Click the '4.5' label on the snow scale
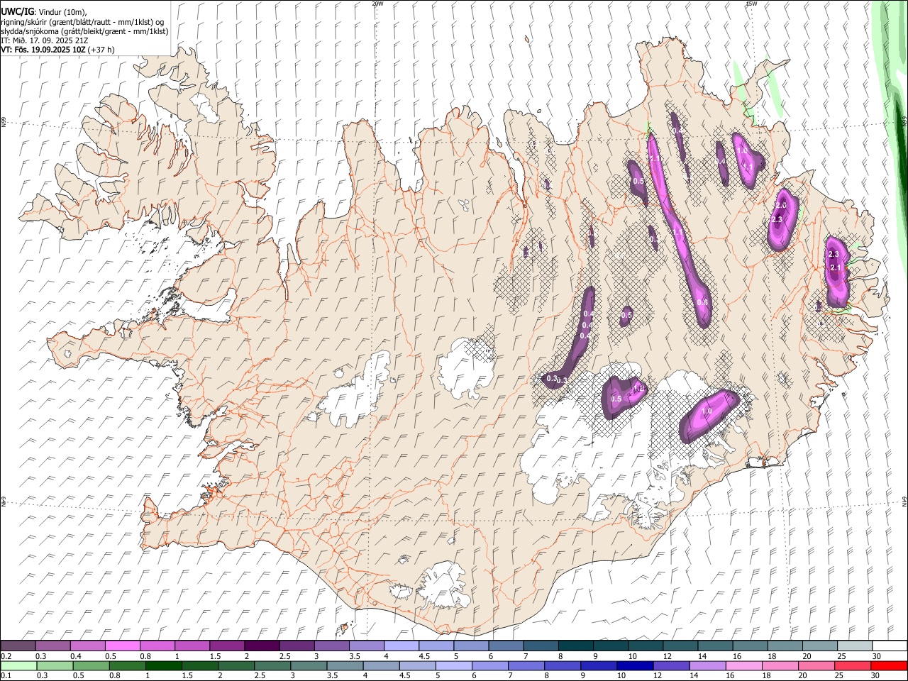The height and width of the screenshot is (681, 908). click(424, 656)
